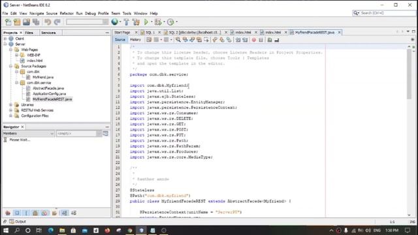The image size is (418, 235).
Task: Open Windows Start menu
Action: point(6,230)
